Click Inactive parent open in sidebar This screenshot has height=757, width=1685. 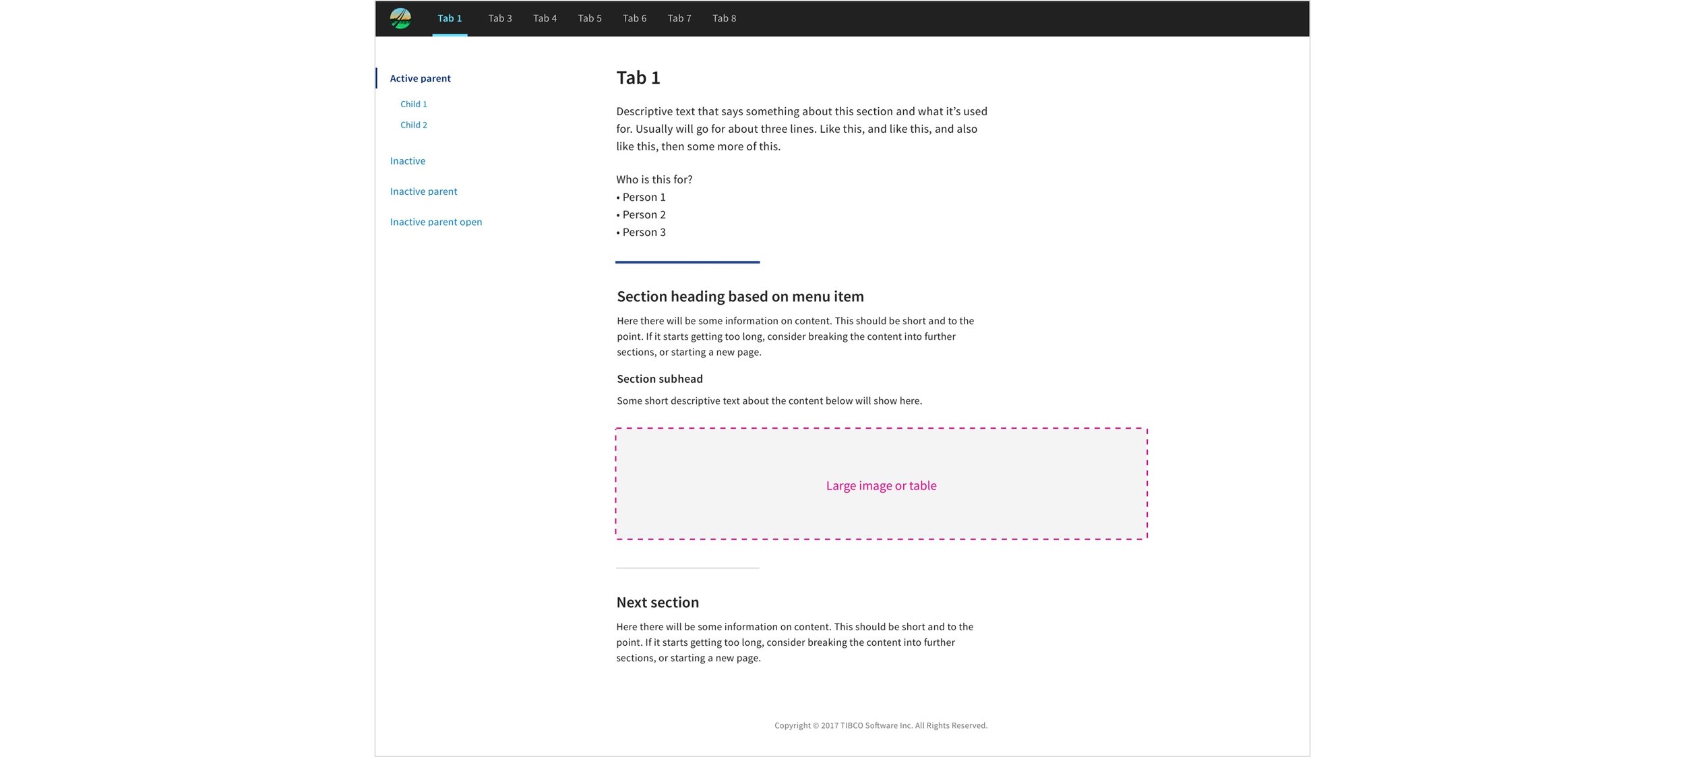pyautogui.click(x=436, y=222)
